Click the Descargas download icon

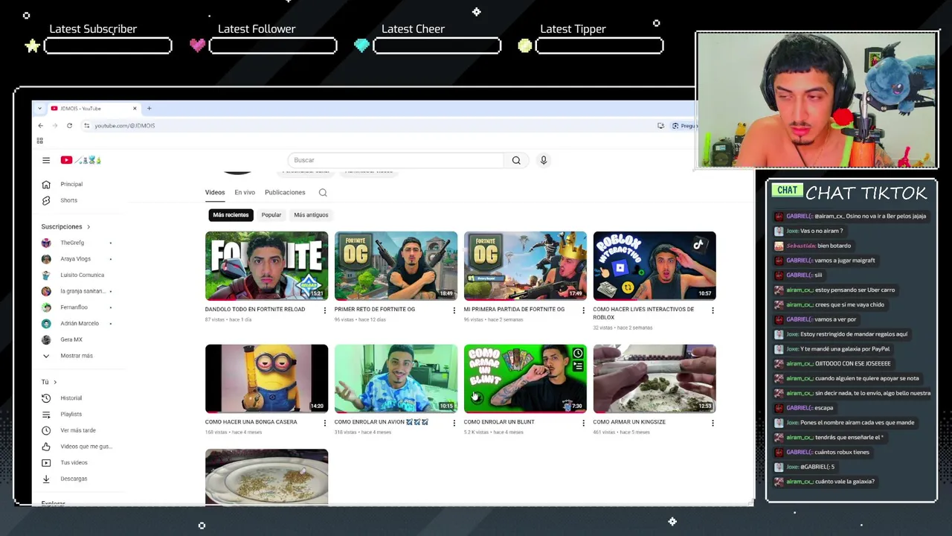[46, 479]
